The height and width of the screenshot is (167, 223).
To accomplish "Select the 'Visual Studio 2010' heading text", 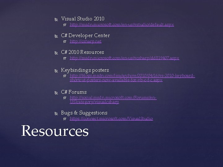I will click(x=83, y=19).
